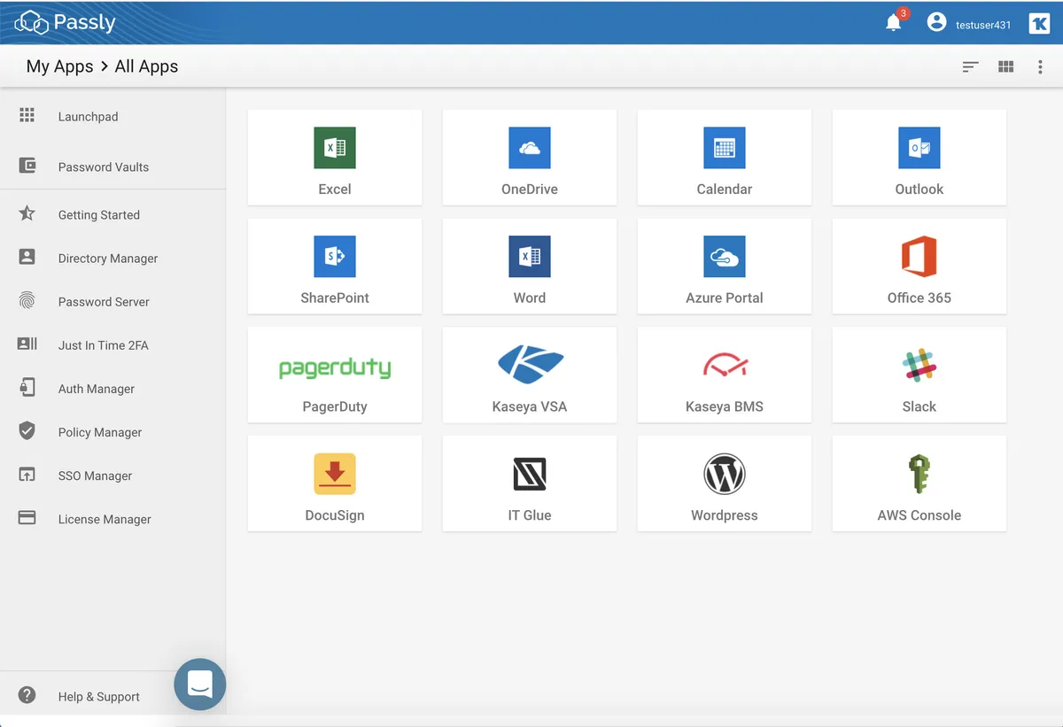The image size is (1063, 727).
Task: Launch the Outlook app icon
Action: pyautogui.click(x=919, y=148)
